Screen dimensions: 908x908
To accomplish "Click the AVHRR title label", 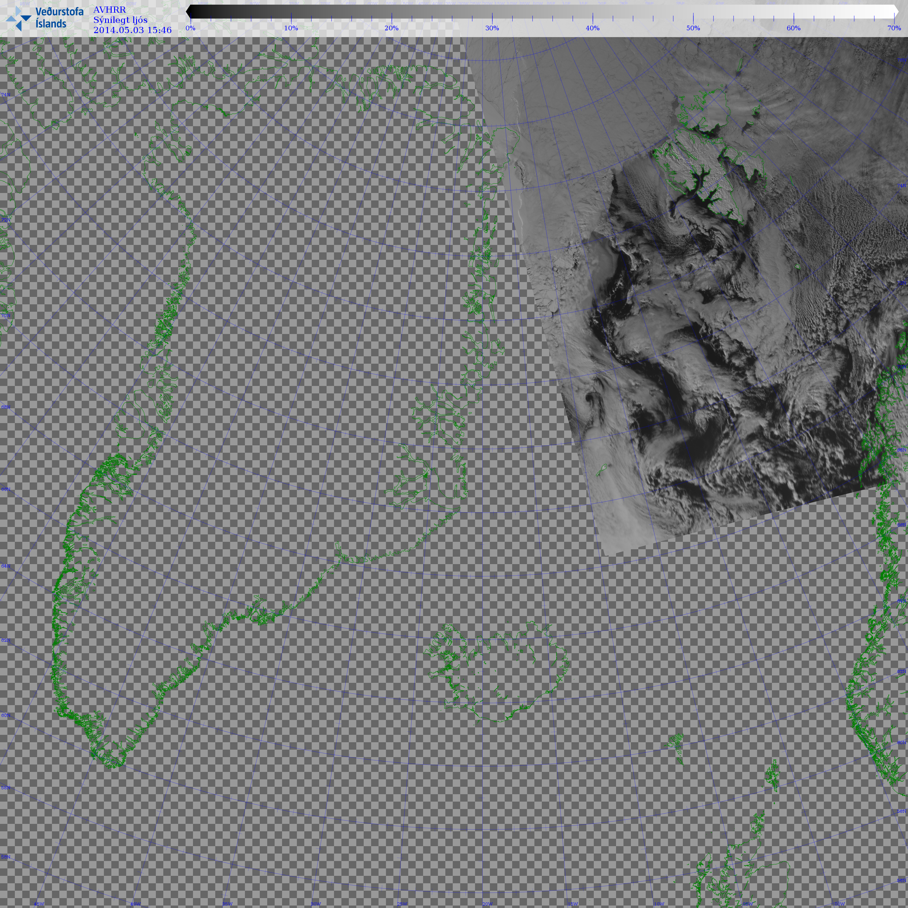I will (109, 10).
